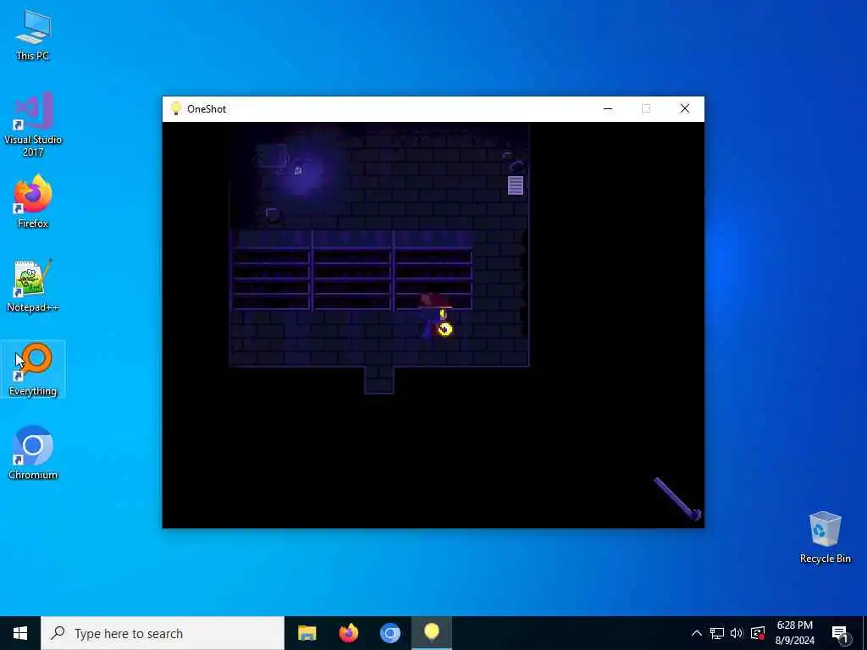Select the Firefox desktop shortcut

click(x=33, y=201)
